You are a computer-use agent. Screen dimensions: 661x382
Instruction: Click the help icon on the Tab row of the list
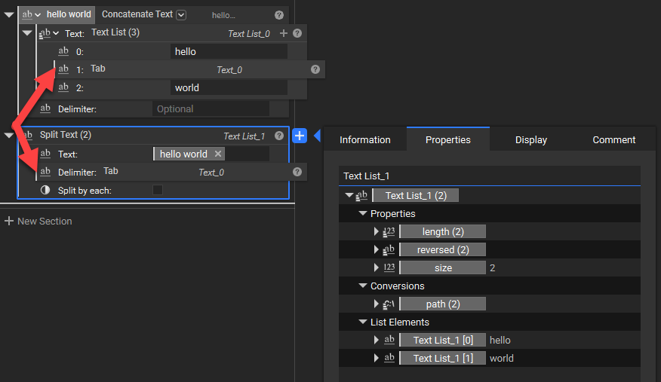pos(315,69)
